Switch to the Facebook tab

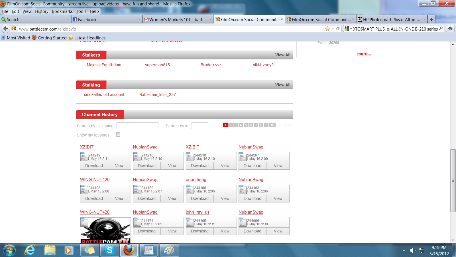pyautogui.click(x=107, y=19)
